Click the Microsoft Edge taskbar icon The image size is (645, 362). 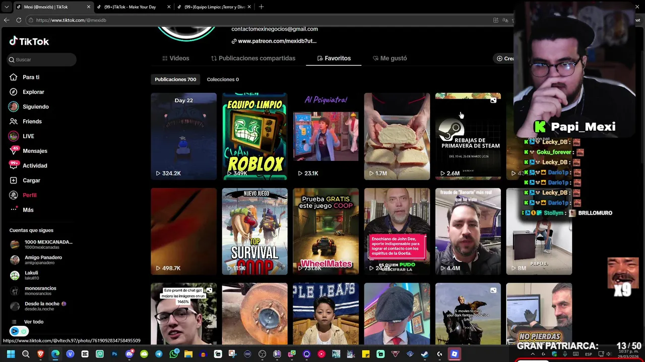click(55, 354)
